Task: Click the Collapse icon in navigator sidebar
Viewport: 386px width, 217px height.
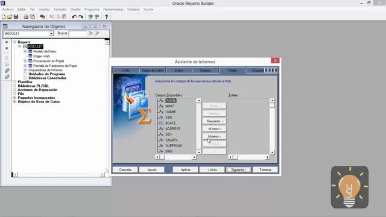Action: pyautogui.click(x=7, y=64)
